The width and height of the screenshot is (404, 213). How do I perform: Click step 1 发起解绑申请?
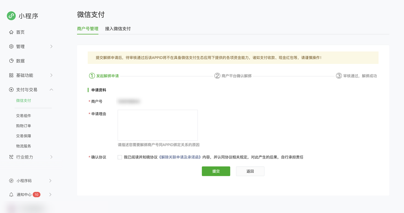[104, 76]
